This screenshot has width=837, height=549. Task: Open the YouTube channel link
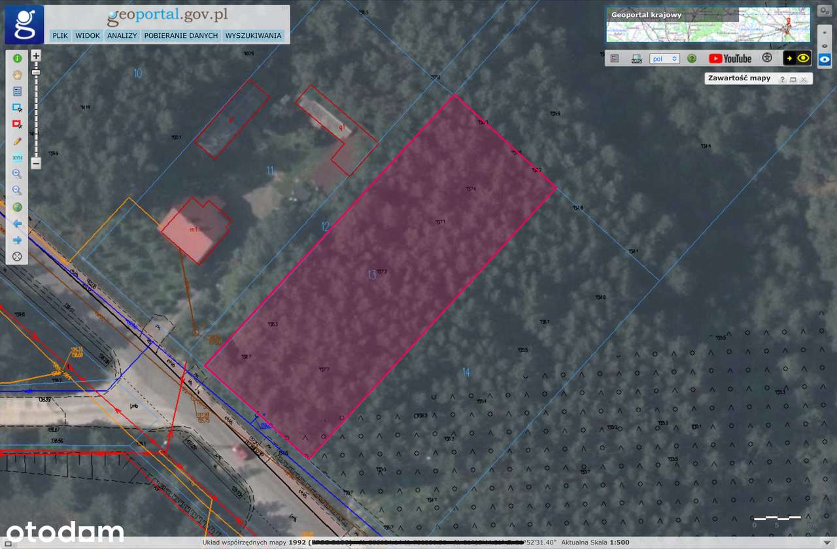[x=730, y=58]
